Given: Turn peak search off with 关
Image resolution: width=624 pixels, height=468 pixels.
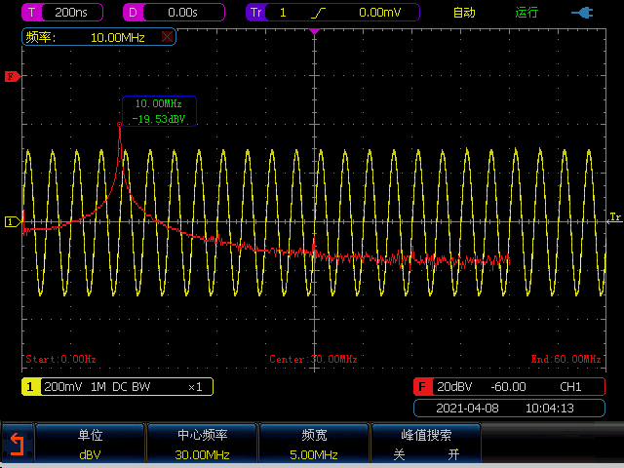Looking at the screenshot, I should (x=398, y=454).
